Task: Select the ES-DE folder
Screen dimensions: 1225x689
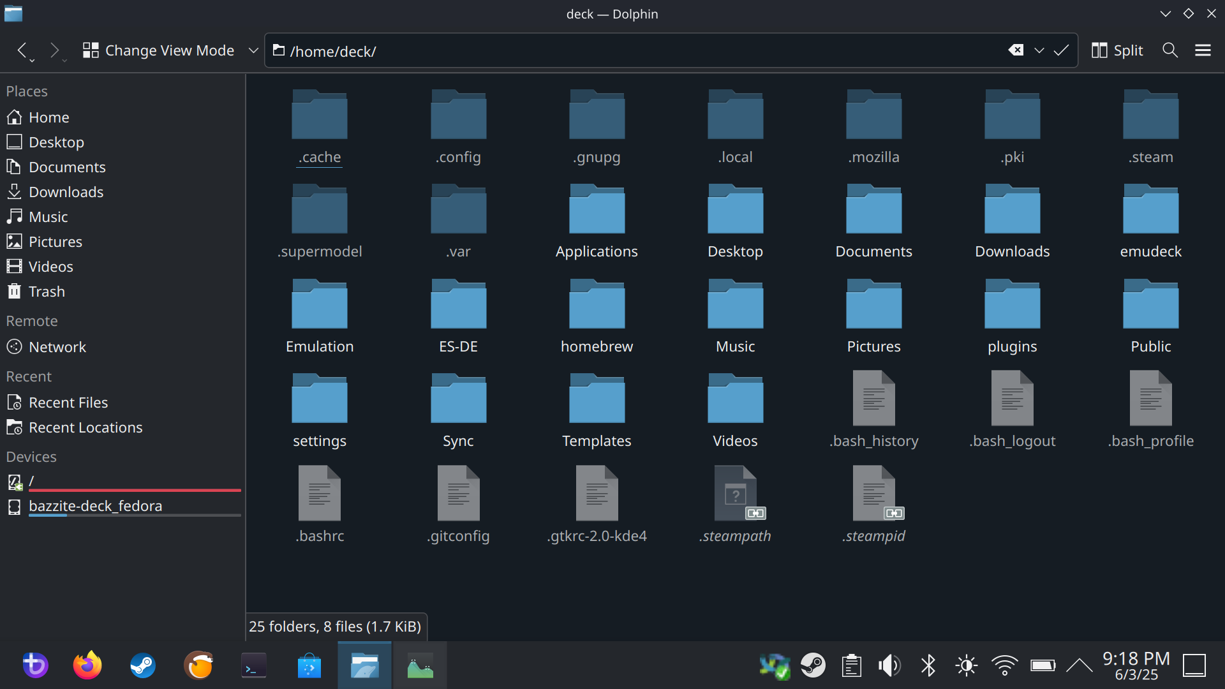Action: click(458, 316)
